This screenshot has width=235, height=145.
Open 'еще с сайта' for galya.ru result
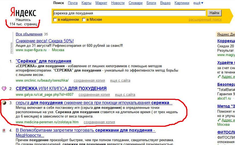[x=125, y=95]
